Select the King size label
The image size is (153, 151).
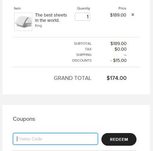click(x=38, y=26)
